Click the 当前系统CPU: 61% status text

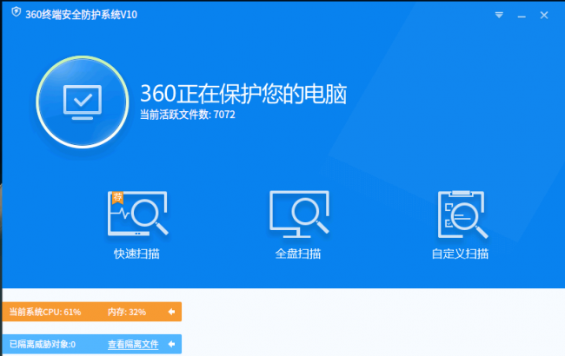45,312
